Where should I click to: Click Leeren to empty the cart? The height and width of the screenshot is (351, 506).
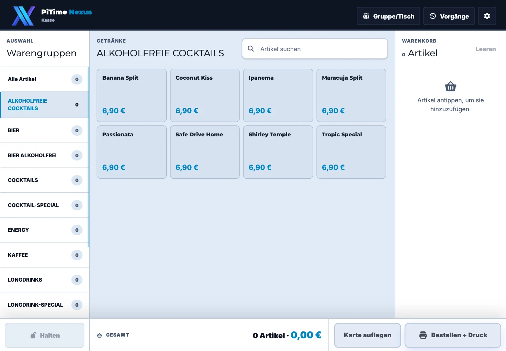click(x=485, y=49)
